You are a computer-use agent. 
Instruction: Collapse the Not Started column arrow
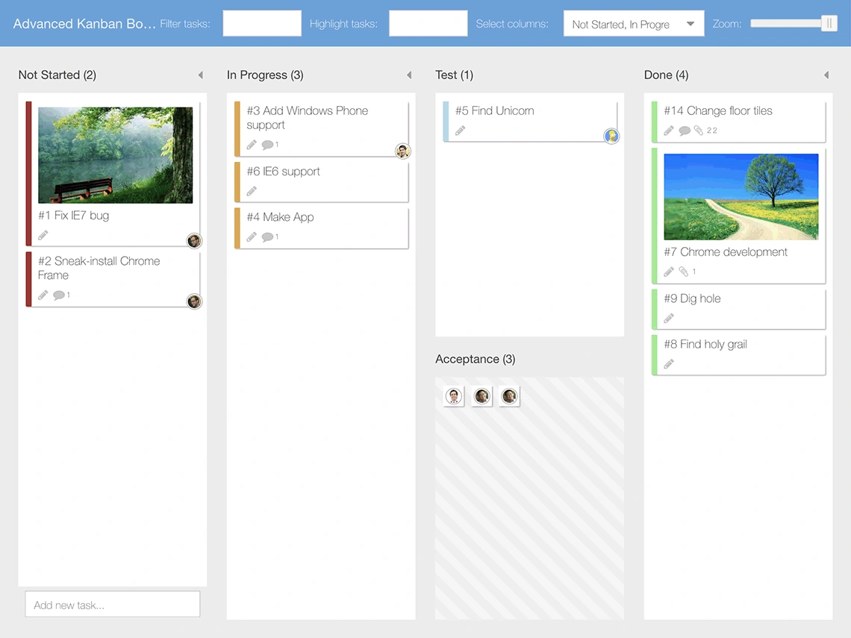[x=200, y=75]
